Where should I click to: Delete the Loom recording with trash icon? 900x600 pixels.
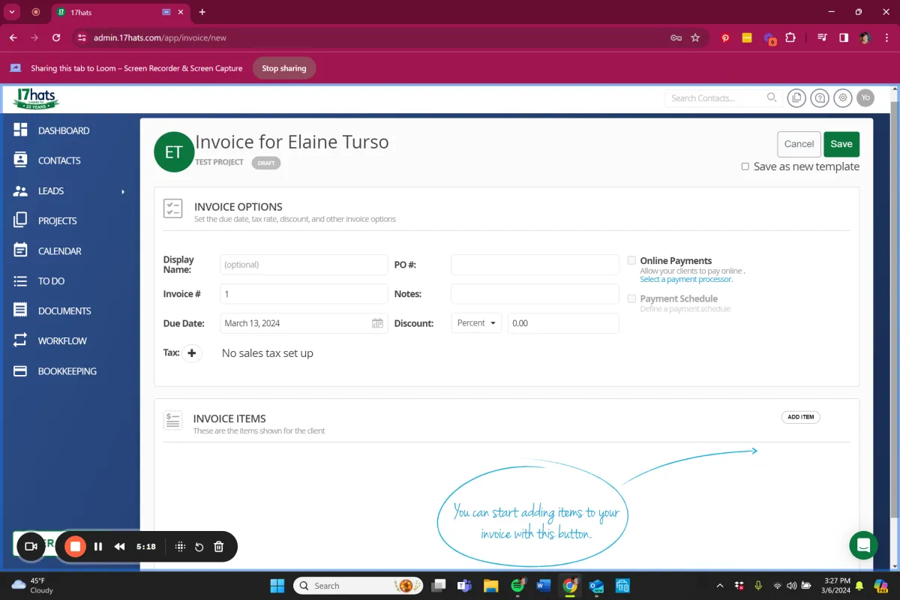pyautogui.click(x=219, y=547)
